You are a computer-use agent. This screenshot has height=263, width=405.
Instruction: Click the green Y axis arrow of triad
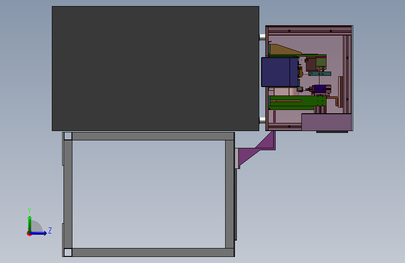(30, 223)
